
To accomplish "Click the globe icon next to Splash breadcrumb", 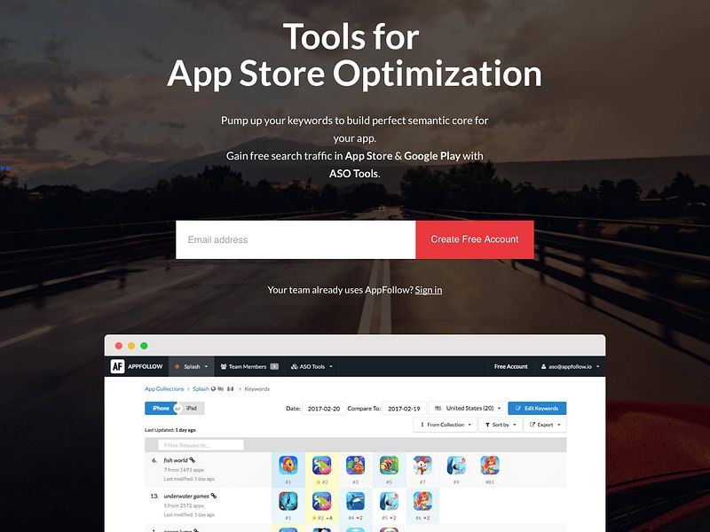I will tap(211, 388).
